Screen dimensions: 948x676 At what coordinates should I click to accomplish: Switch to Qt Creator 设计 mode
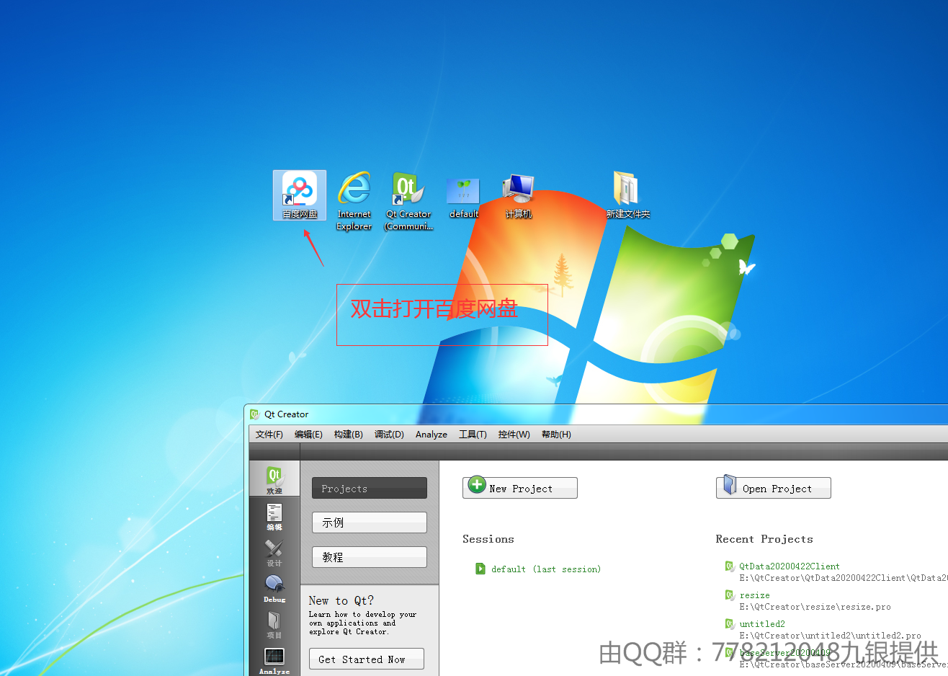point(274,553)
